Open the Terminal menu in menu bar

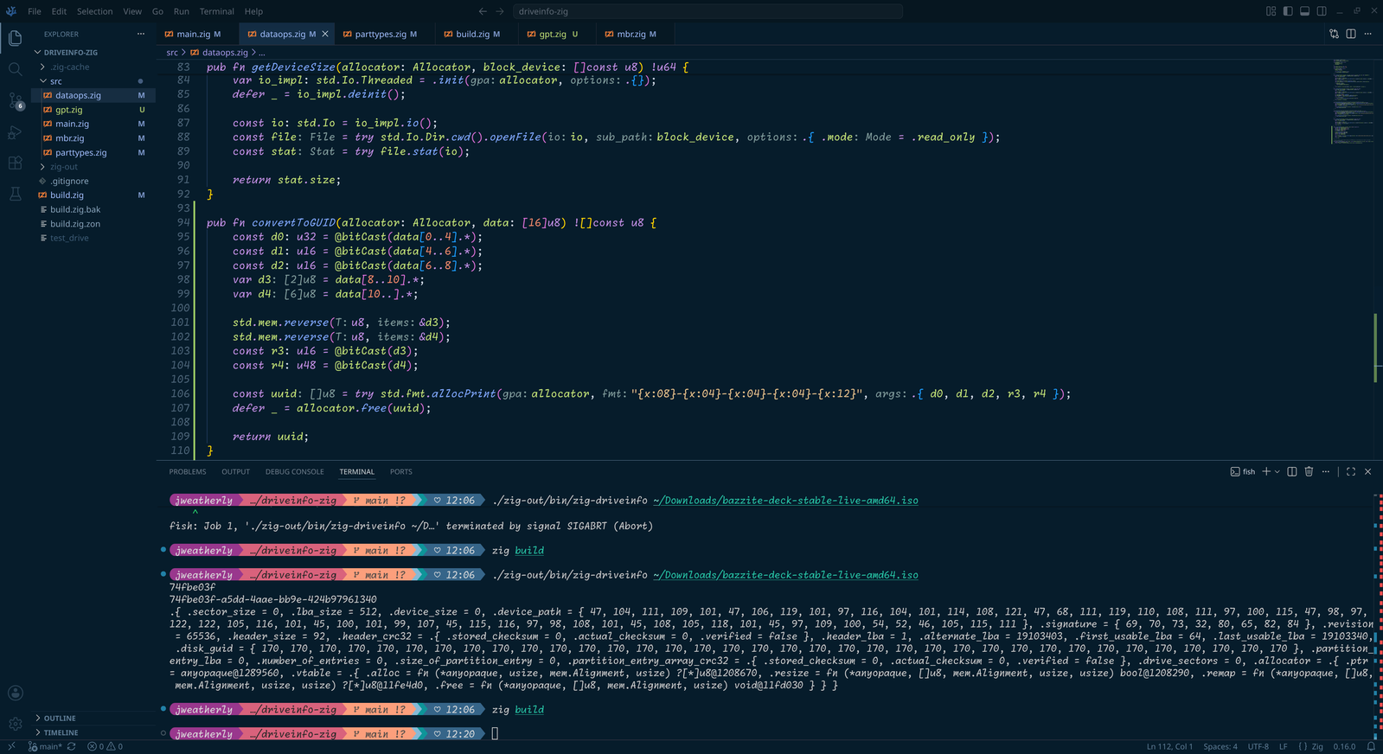click(216, 11)
